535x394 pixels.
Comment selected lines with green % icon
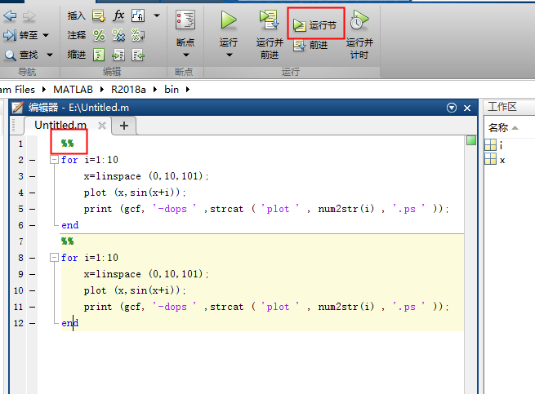click(99, 35)
